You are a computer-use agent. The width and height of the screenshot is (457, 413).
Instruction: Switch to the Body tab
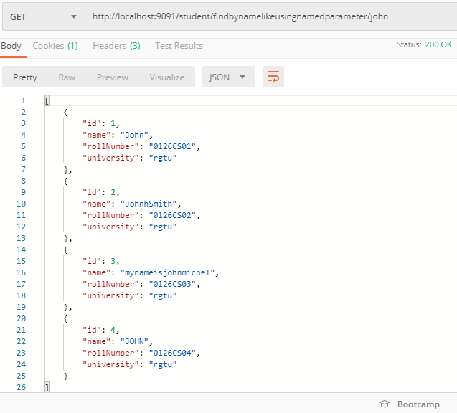tap(11, 46)
